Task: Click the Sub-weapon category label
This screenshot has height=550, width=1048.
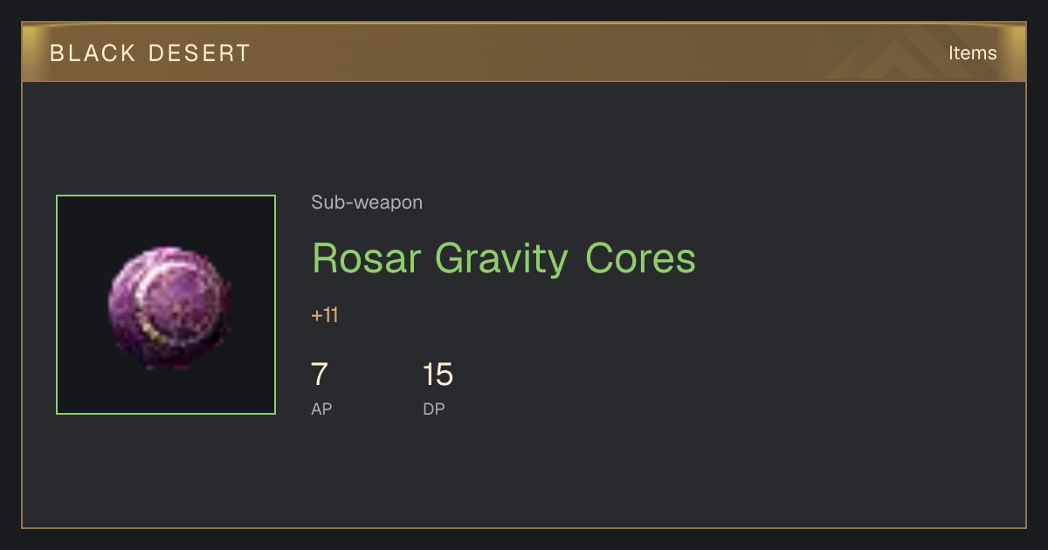Action: pyautogui.click(x=367, y=203)
